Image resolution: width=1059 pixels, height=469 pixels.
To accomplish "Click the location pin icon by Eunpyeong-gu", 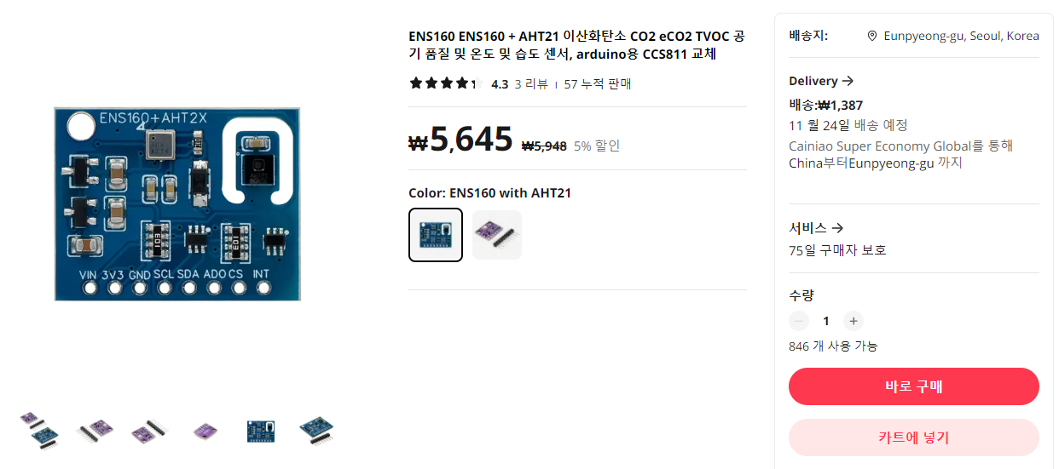I will click(x=872, y=36).
